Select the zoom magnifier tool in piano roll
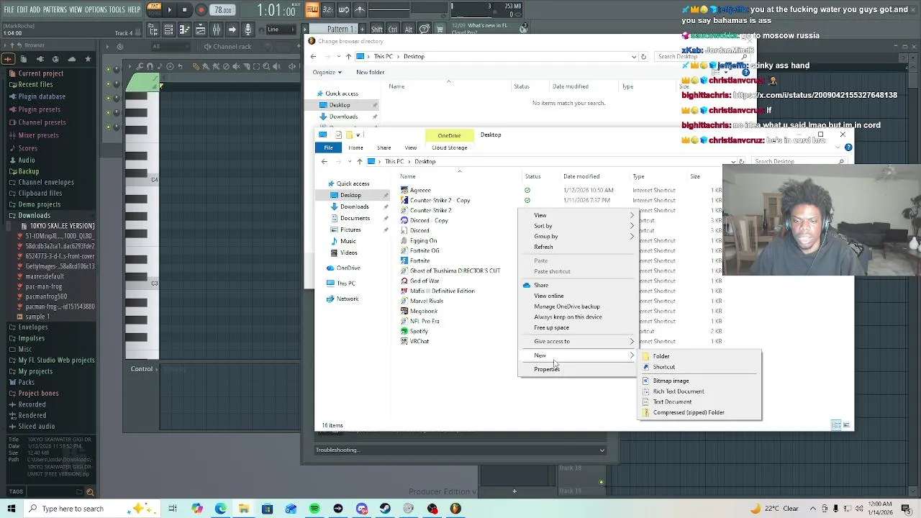Image resolution: width=921 pixels, height=518 pixels. tap(266, 66)
